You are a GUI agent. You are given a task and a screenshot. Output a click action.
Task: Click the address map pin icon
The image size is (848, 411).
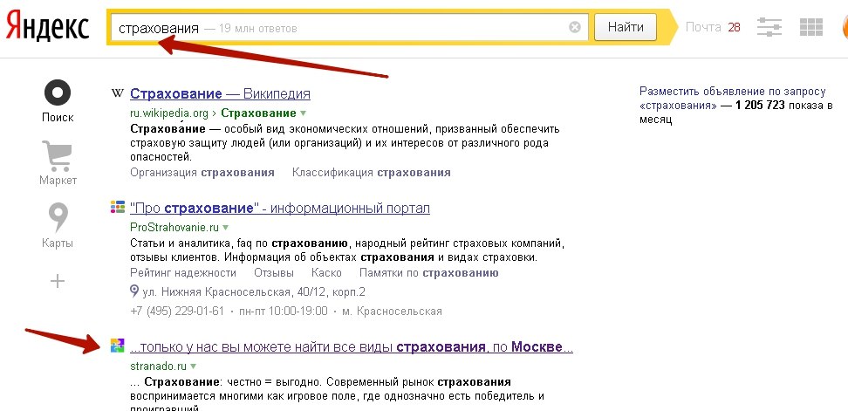(134, 292)
